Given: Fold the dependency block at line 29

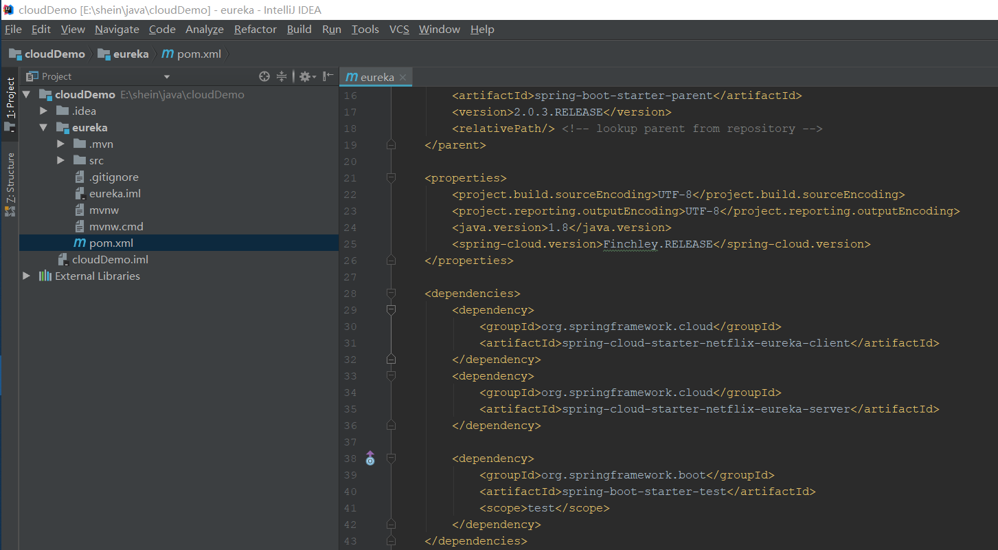Looking at the screenshot, I should (391, 310).
